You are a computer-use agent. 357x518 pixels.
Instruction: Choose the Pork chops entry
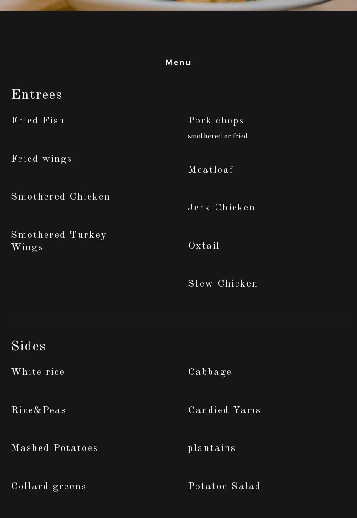click(216, 121)
